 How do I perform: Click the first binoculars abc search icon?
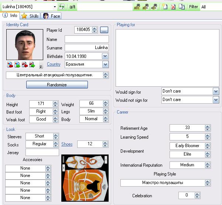pos(137,7)
